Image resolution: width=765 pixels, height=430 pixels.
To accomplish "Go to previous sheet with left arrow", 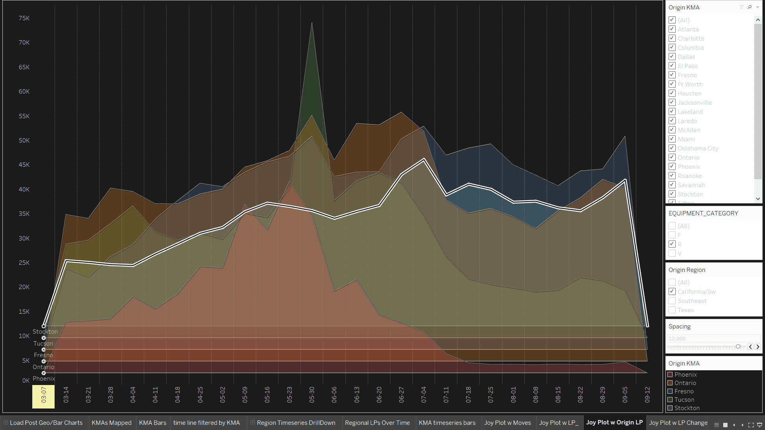I will pos(734,425).
